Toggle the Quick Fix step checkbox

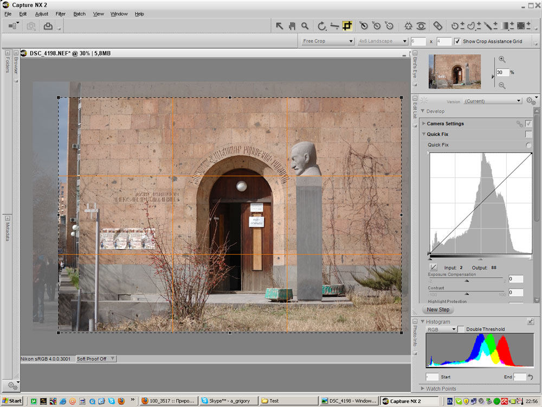click(x=528, y=134)
